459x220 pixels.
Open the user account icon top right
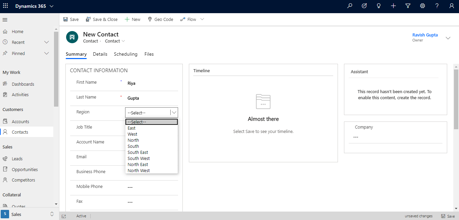pyautogui.click(x=451, y=6)
